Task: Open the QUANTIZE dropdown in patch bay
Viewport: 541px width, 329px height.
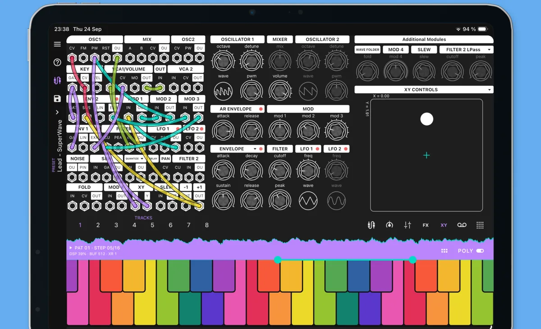Action: tap(134, 159)
